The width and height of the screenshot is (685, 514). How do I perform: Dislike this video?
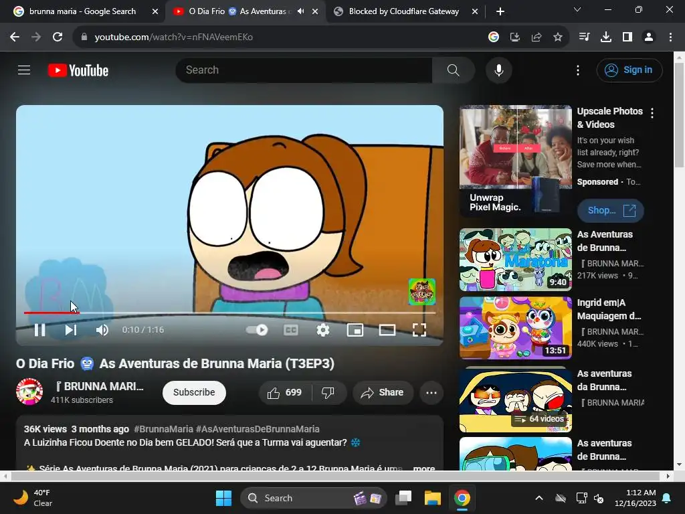tap(328, 392)
